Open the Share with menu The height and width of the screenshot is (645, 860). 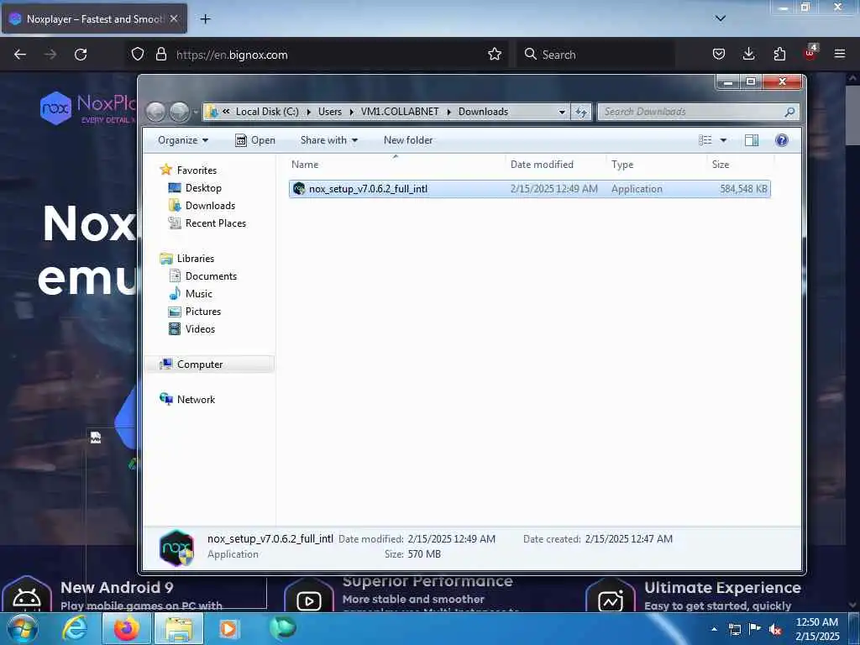[x=329, y=140]
